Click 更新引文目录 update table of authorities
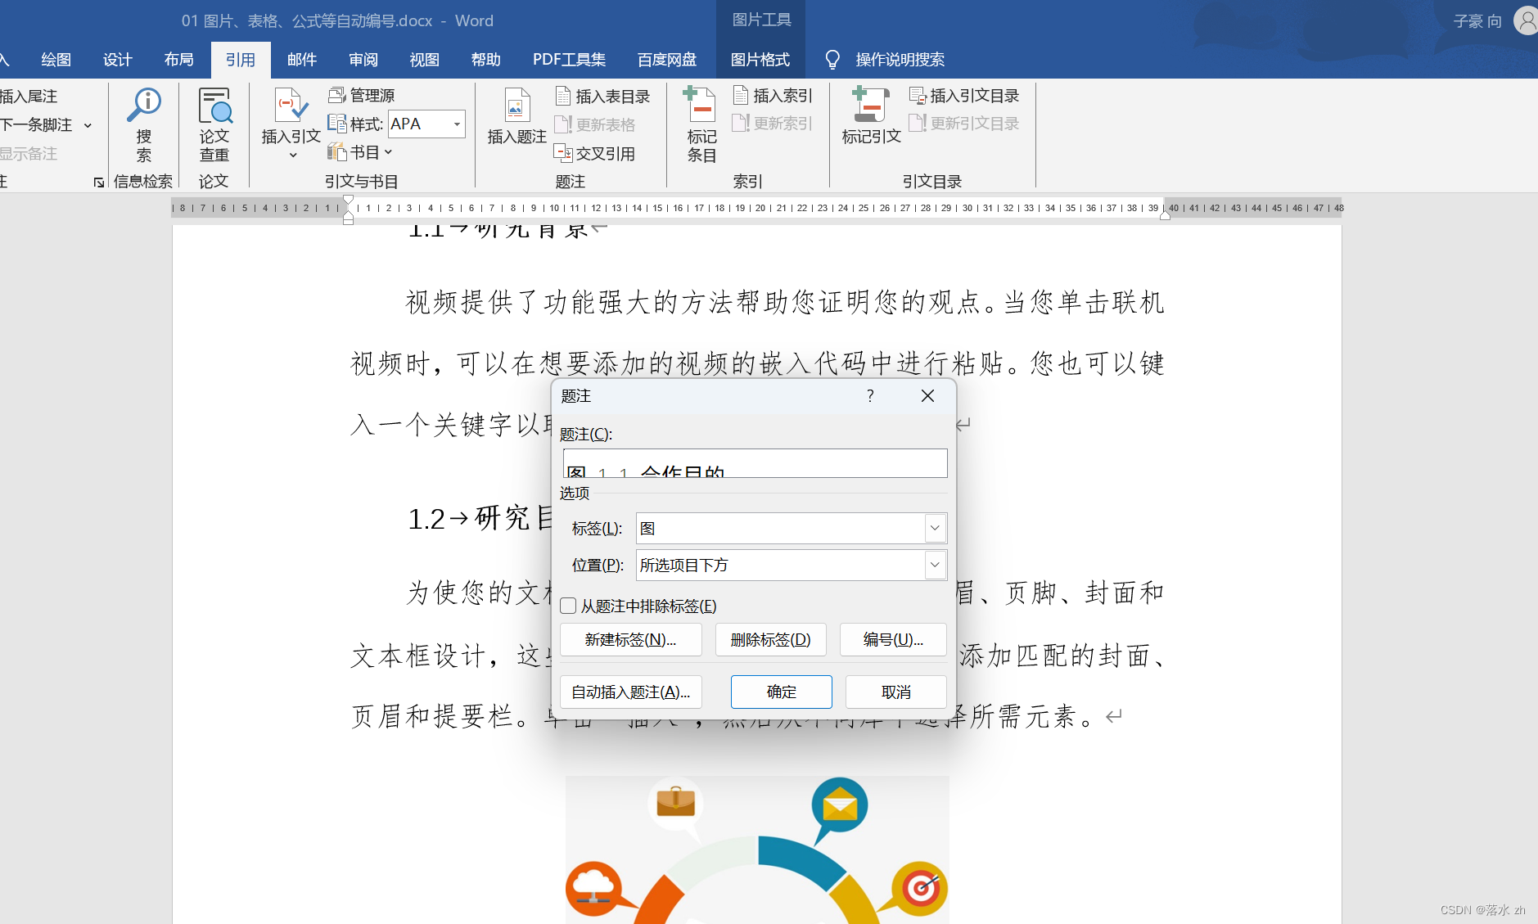Viewport: 1538px width, 924px height. click(964, 123)
